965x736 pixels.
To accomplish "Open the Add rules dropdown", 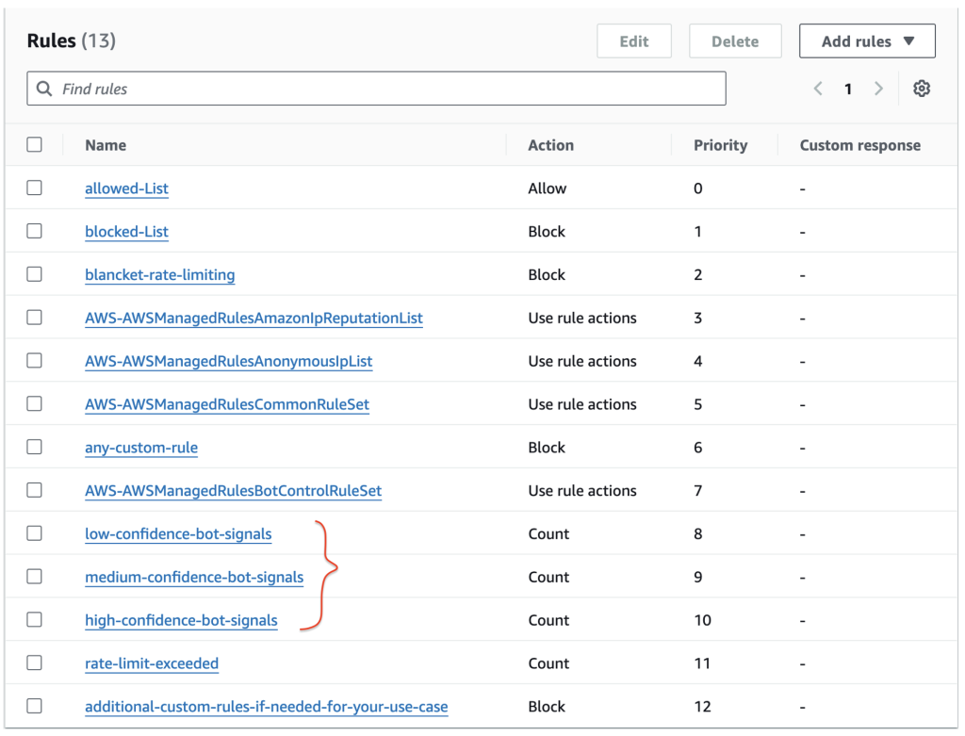I will 866,41.
